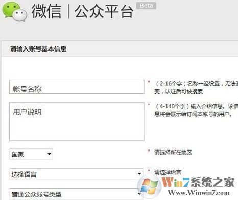Click the 请输入账号基本信息 section header
Image resolution: width=238 pixels, height=200 pixels.
38,49
